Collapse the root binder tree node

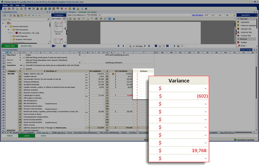3,23
